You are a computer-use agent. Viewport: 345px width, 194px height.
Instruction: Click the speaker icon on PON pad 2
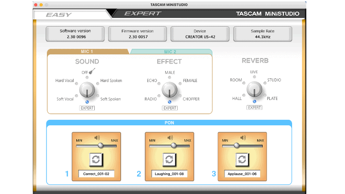170,138
